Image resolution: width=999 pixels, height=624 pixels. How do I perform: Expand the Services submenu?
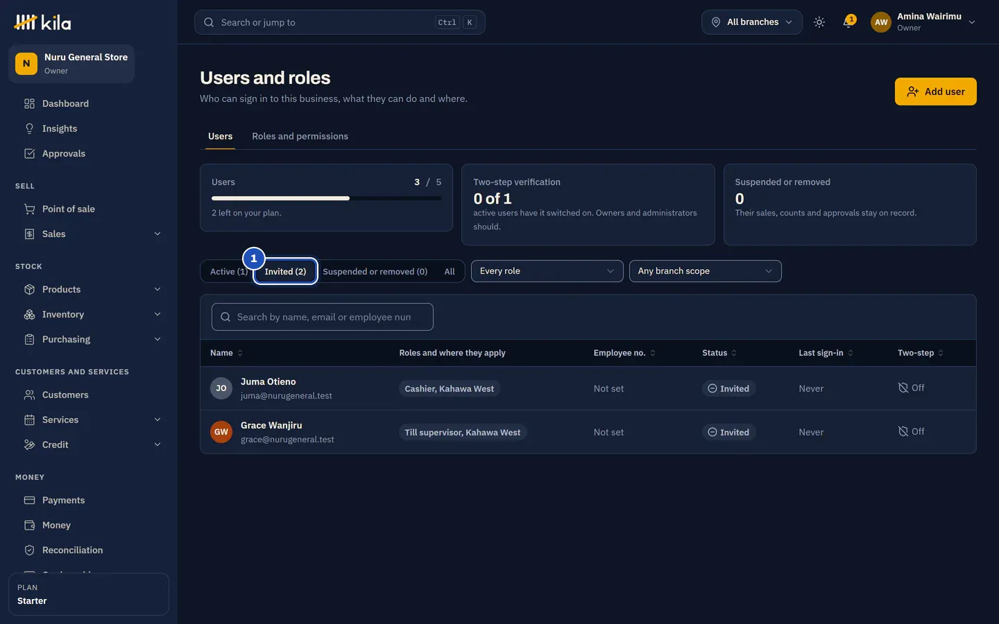tap(157, 420)
